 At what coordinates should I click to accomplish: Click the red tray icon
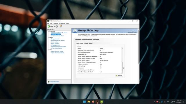click(157, 102)
